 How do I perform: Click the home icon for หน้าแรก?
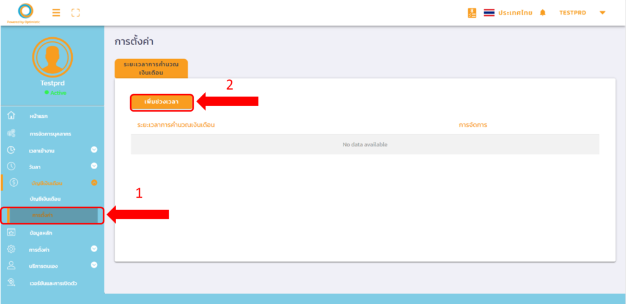click(x=11, y=116)
